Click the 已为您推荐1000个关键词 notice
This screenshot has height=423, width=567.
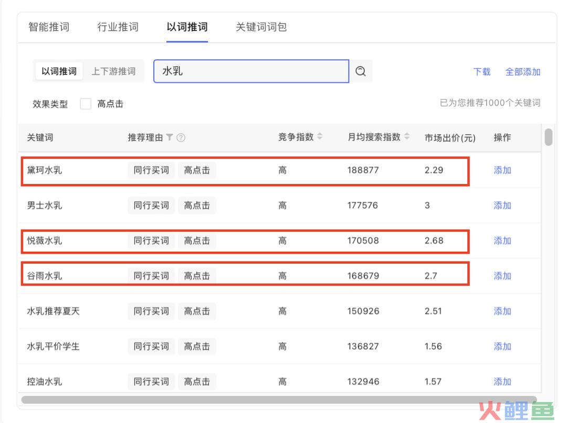[x=490, y=103]
